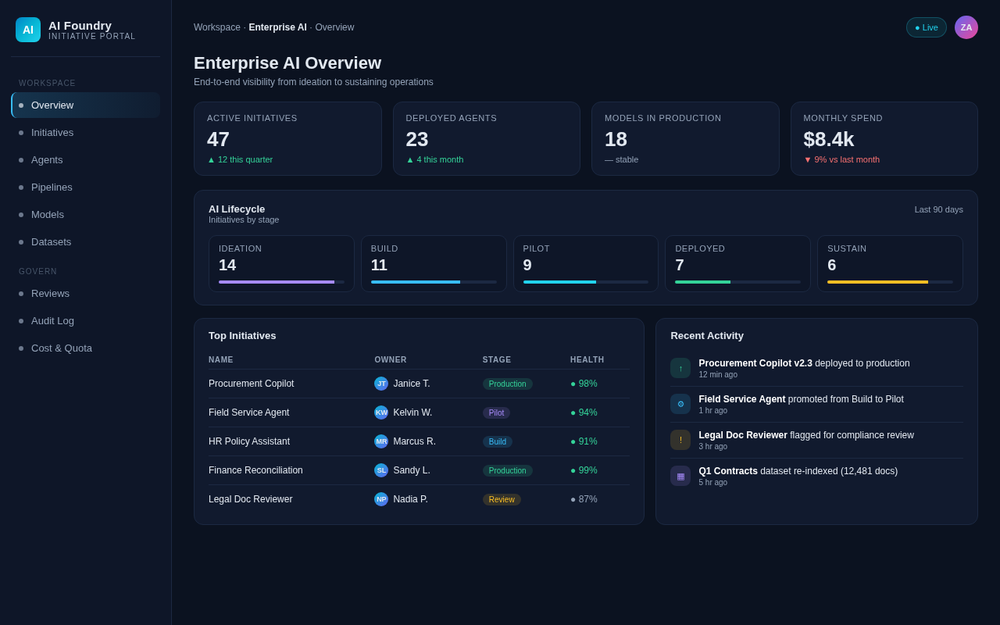This screenshot has width=1000, height=625.
Task: Click the Production badge for Procurement Copilot
Action: 508,384
